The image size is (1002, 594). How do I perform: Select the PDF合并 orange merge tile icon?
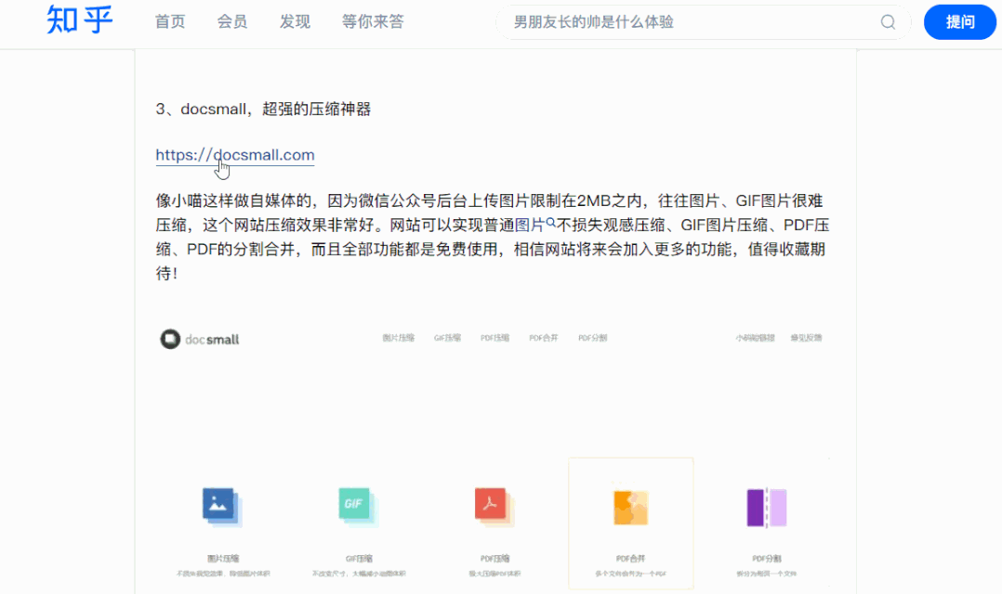click(x=631, y=506)
